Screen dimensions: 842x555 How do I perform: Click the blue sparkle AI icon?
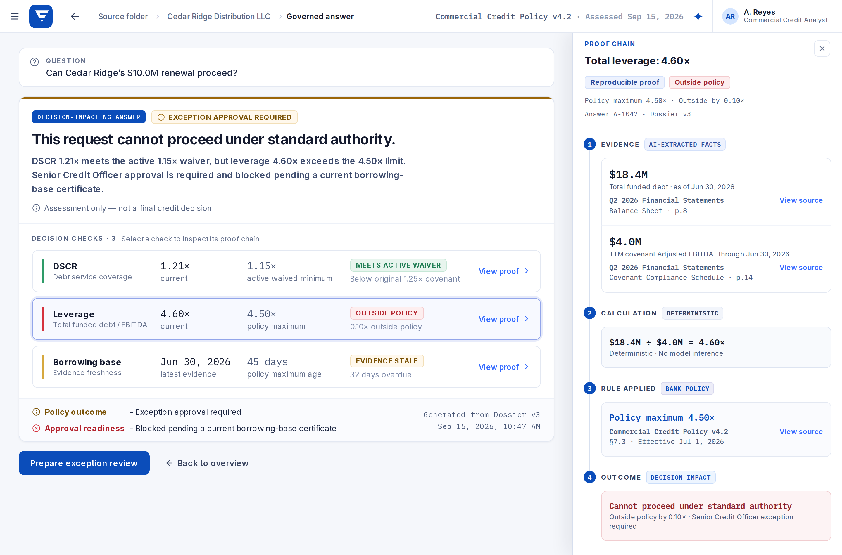tap(698, 16)
